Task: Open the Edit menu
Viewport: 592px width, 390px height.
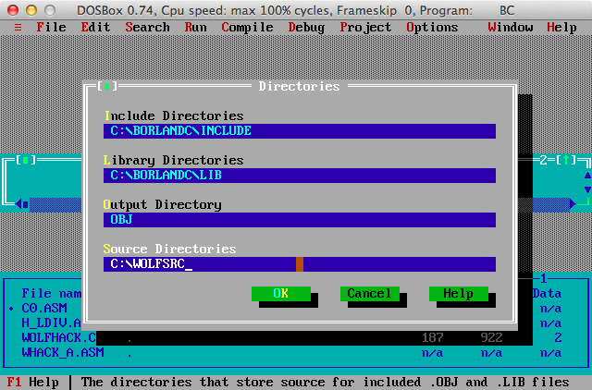Action: (x=95, y=27)
